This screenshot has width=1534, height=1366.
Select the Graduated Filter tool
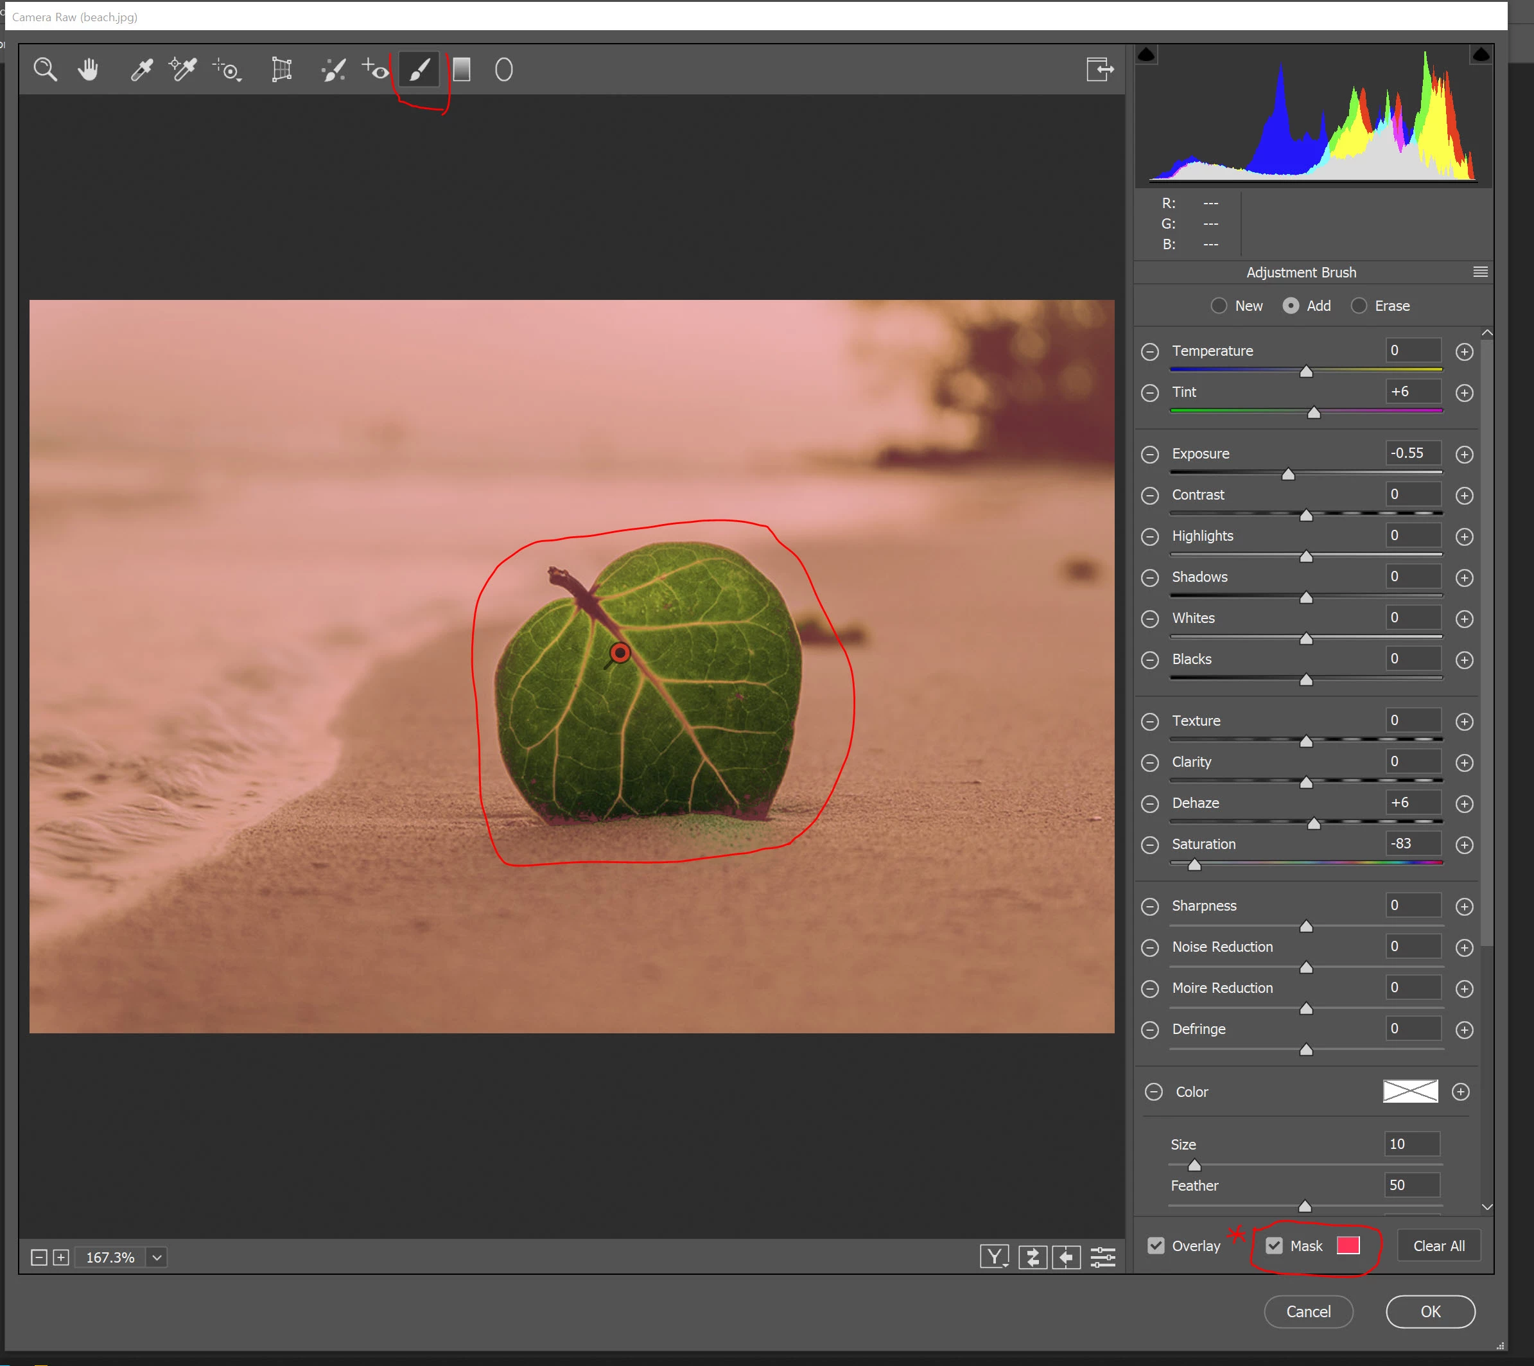(x=462, y=70)
